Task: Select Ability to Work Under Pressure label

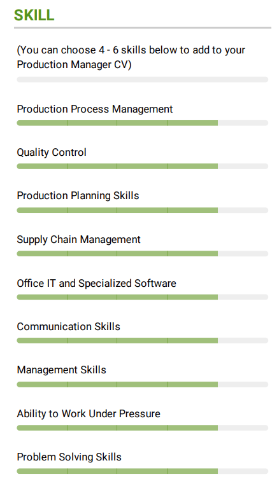Action: 89,413
